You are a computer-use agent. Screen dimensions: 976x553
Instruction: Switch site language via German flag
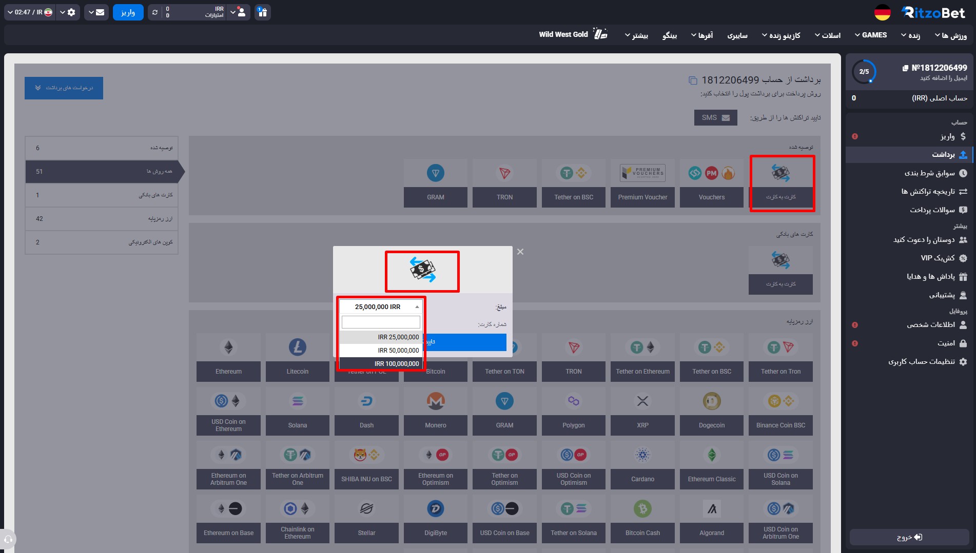(x=883, y=12)
